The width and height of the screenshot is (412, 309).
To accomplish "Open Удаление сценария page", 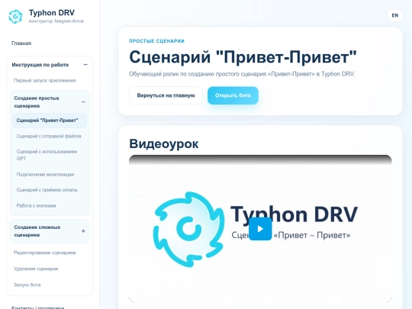I will pos(36,269).
